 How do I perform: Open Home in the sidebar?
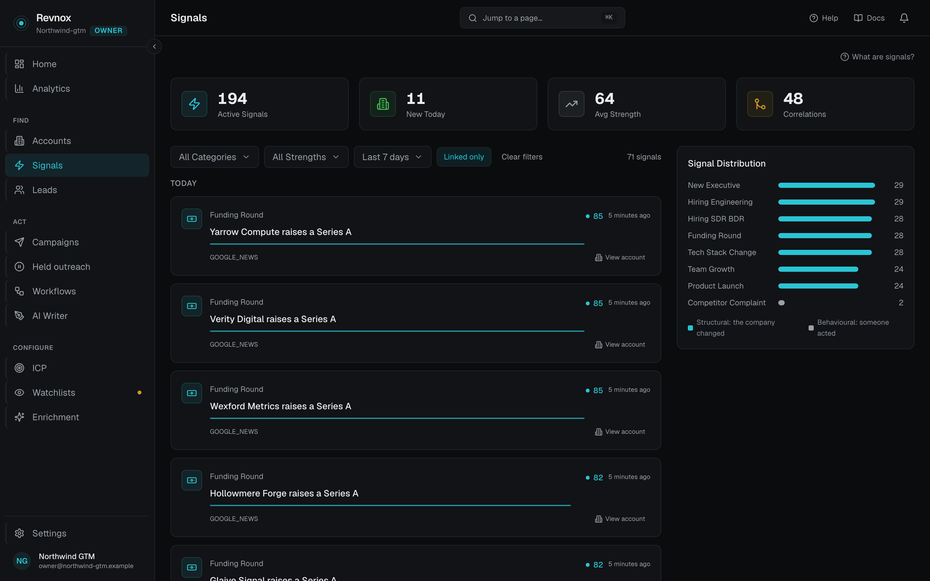coord(77,64)
